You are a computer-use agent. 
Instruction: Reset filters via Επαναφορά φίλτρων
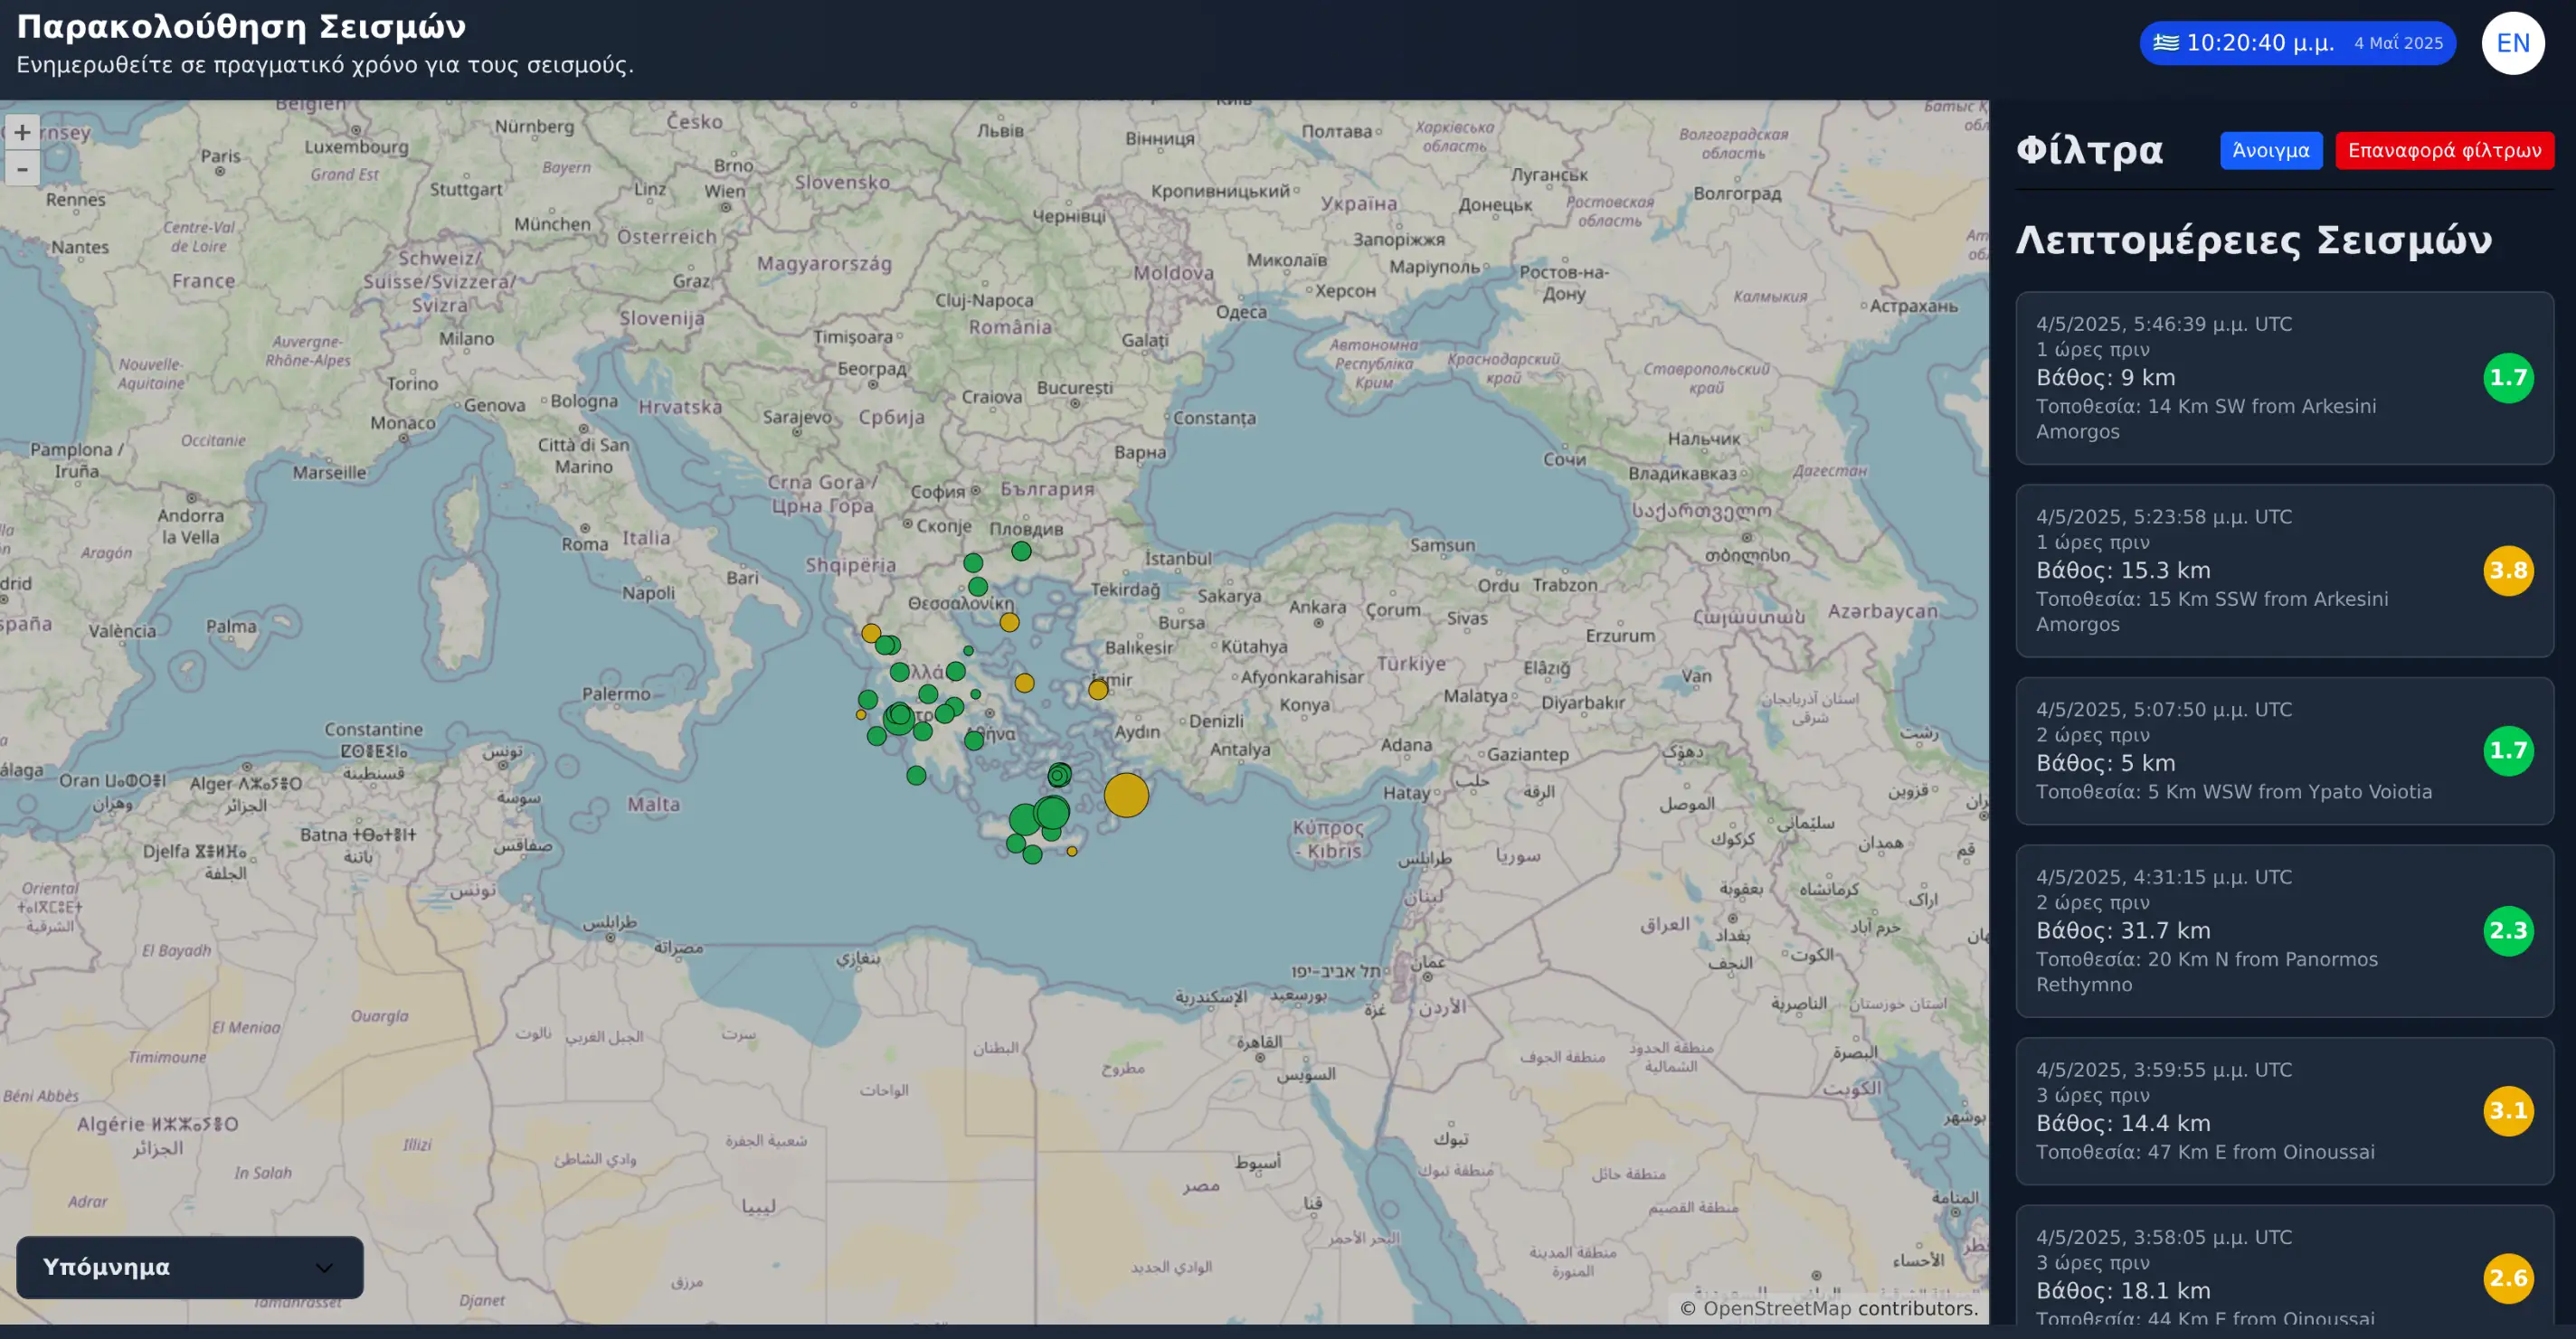coord(2445,150)
